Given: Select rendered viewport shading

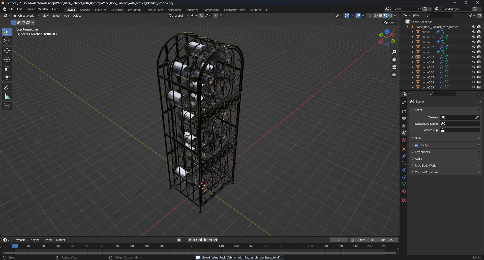Looking at the screenshot, I should [x=390, y=16].
